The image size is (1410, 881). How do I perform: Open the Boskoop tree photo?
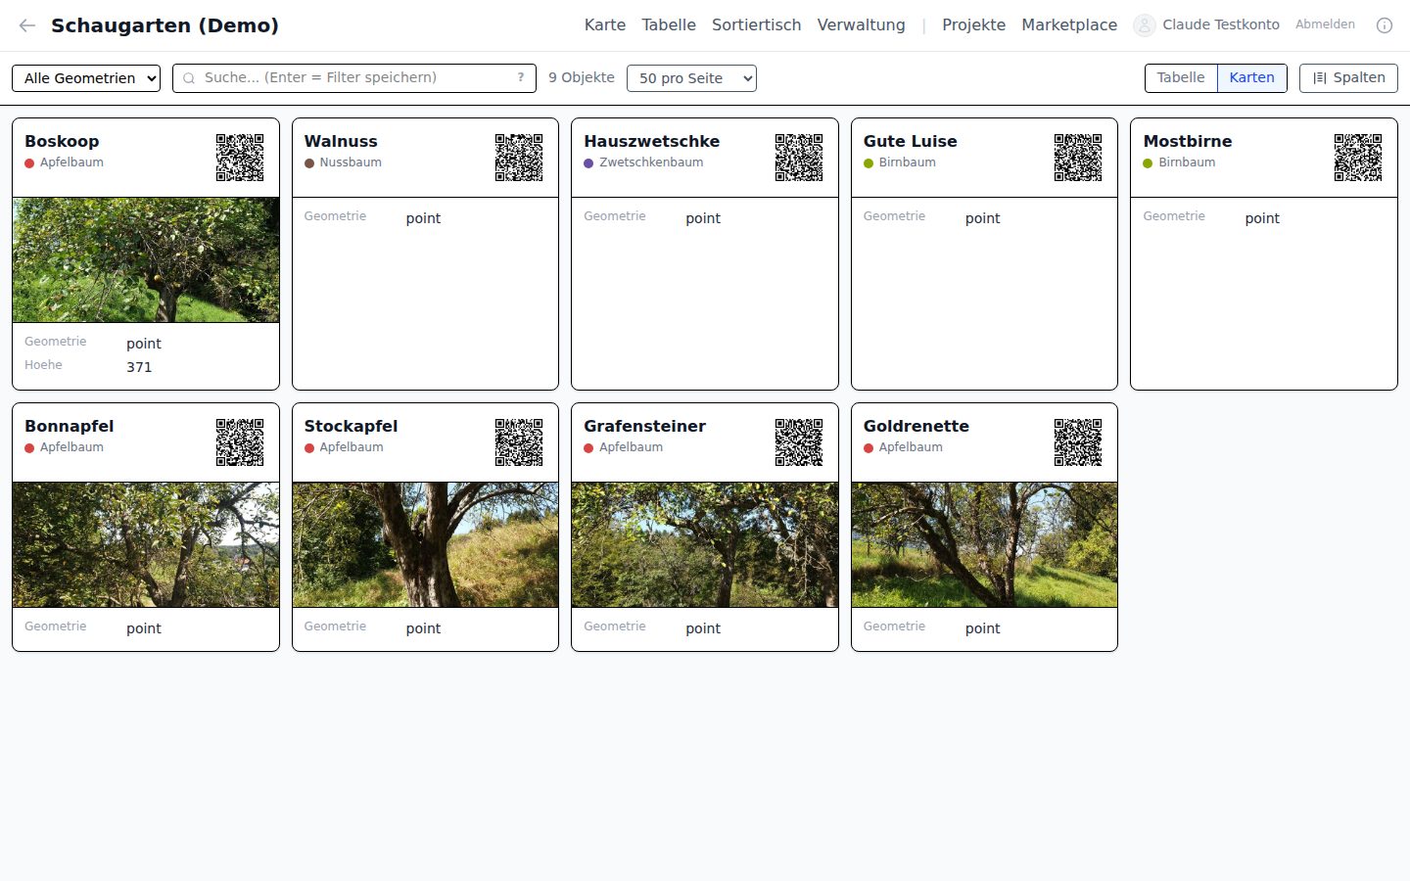click(x=146, y=260)
